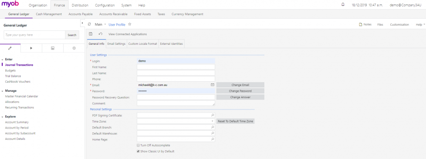The image size is (426, 159).
Task: Open Journal Transactions
Action: coord(19,65)
